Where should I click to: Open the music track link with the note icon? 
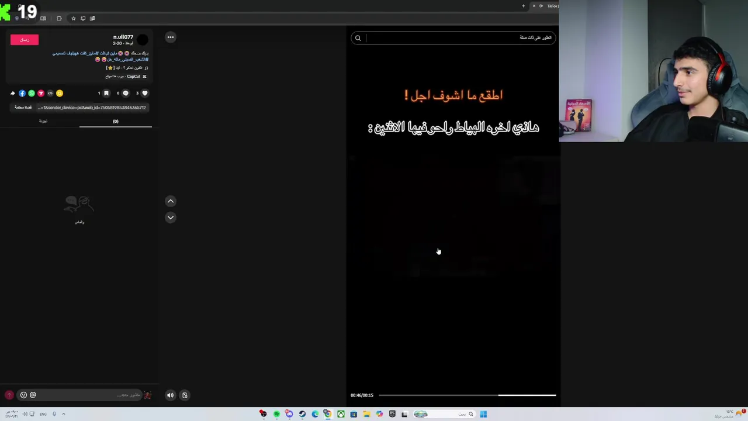(127, 68)
